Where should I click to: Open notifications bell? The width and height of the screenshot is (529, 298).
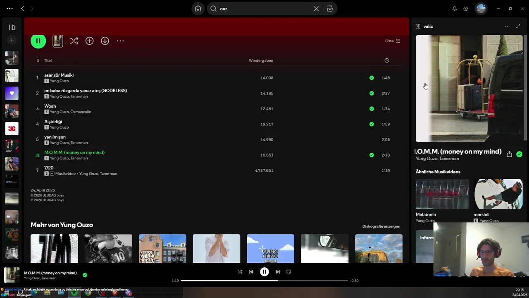455,9
